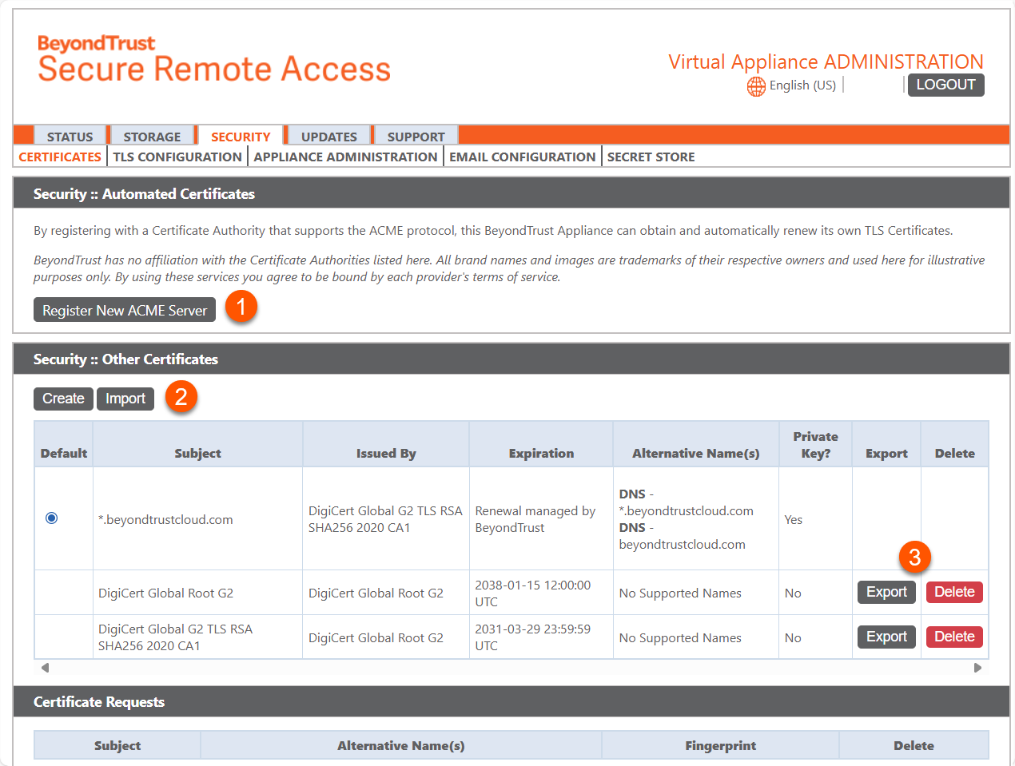
Task: Click the Virtual Appliance ADMINISTRATION title
Action: click(x=826, y=62)
